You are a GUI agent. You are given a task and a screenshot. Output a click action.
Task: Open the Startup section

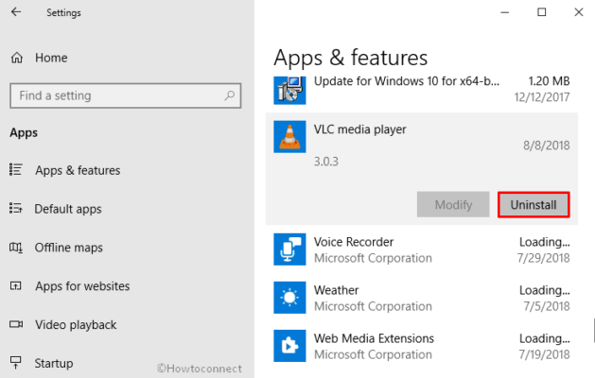(54, 363)
